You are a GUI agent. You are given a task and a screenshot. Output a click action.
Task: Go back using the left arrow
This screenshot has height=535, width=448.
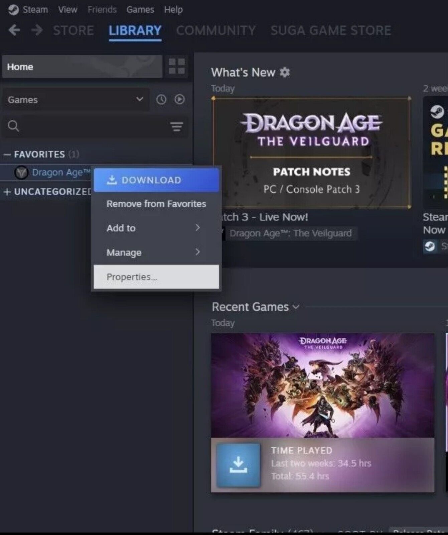click(x=14, y=30)
